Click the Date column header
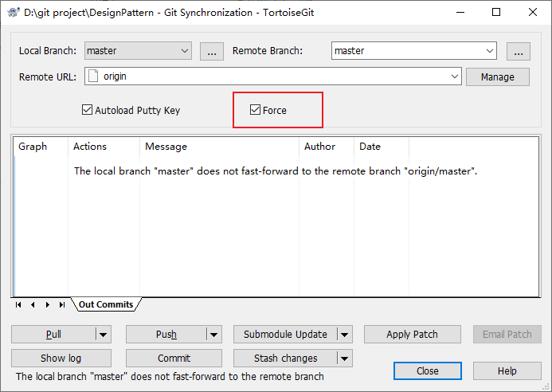This screenshot has height=392, width=552. tap(382, 147)
